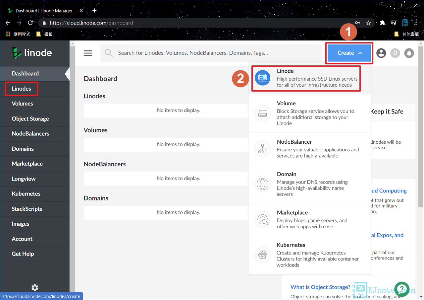Click the Marketplace cursor icon
424x300 pixels.
[x=263, y=219]
